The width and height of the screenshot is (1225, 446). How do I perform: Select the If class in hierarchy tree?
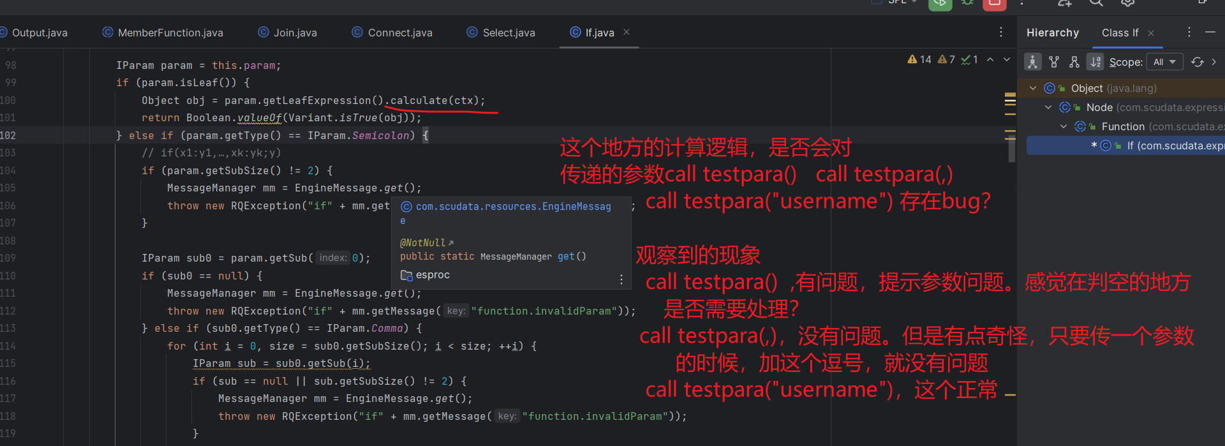(1142, 145)
